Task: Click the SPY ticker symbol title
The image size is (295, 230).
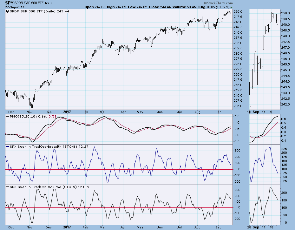Action: tap(9, 3)
